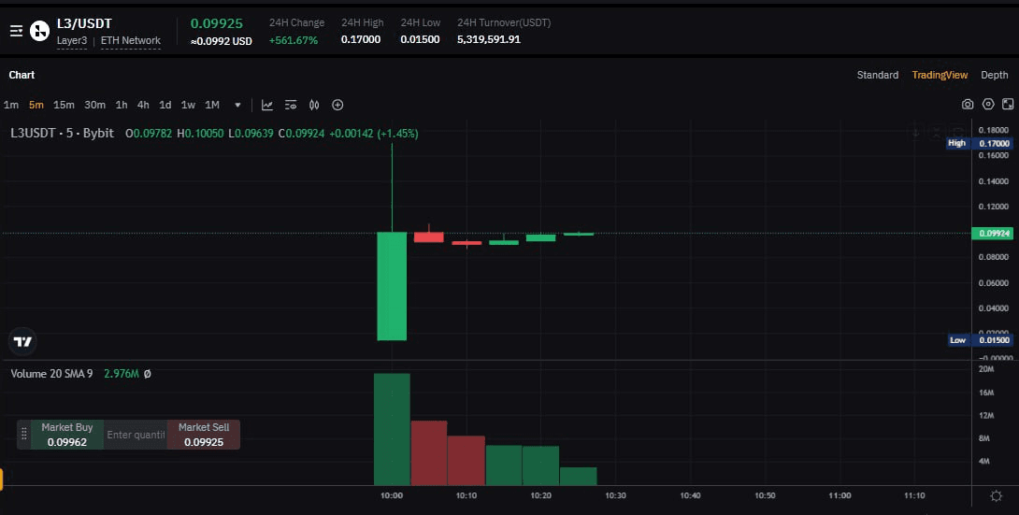Select the 4h timeframe

[x=143, y=105]
